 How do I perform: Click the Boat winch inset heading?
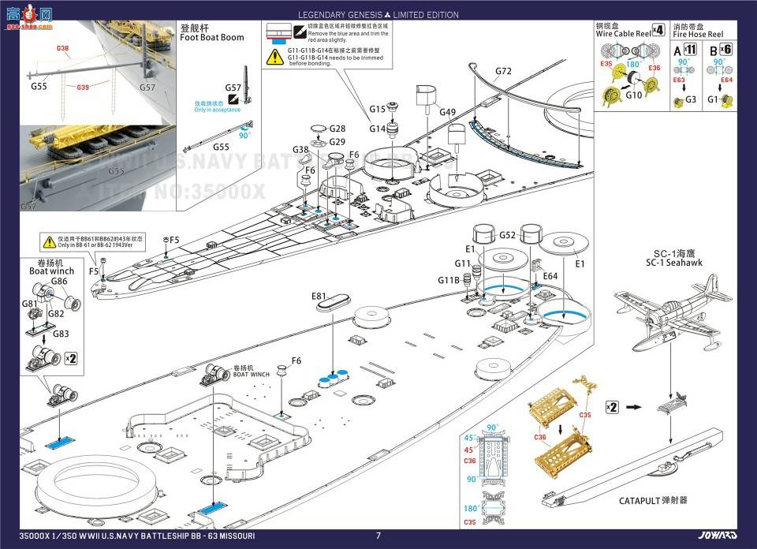click(x=51, y=267)
